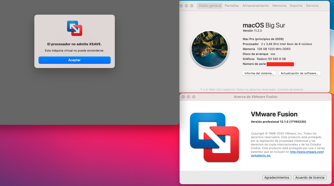Click the Agradecimientos button
Screen dimensions: 334x186
pyautogui.click(x=277, y=178)
